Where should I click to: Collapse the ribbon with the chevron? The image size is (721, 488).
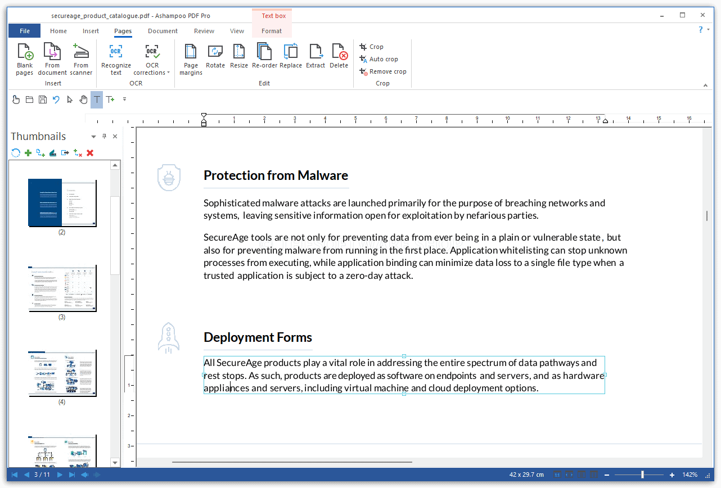click(x=706, y=85)
